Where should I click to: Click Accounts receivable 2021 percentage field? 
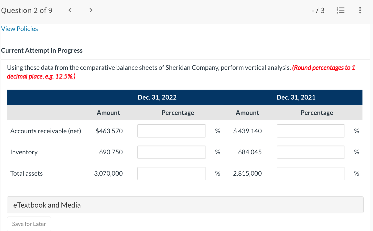click(310, 131)
